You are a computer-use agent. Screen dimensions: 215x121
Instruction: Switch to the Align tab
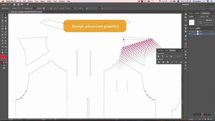167,50
